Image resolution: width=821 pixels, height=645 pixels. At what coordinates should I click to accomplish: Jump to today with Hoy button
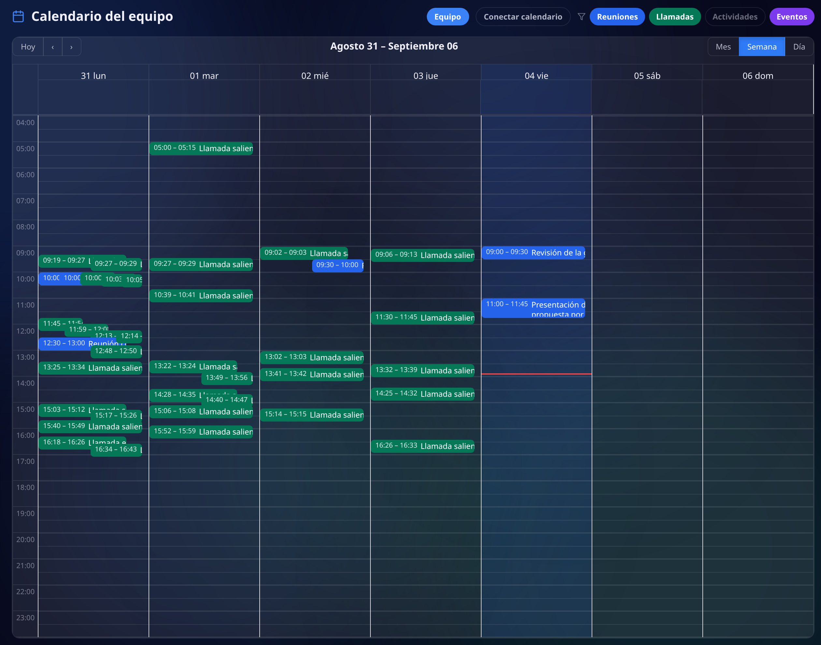[x=28, y=47]
